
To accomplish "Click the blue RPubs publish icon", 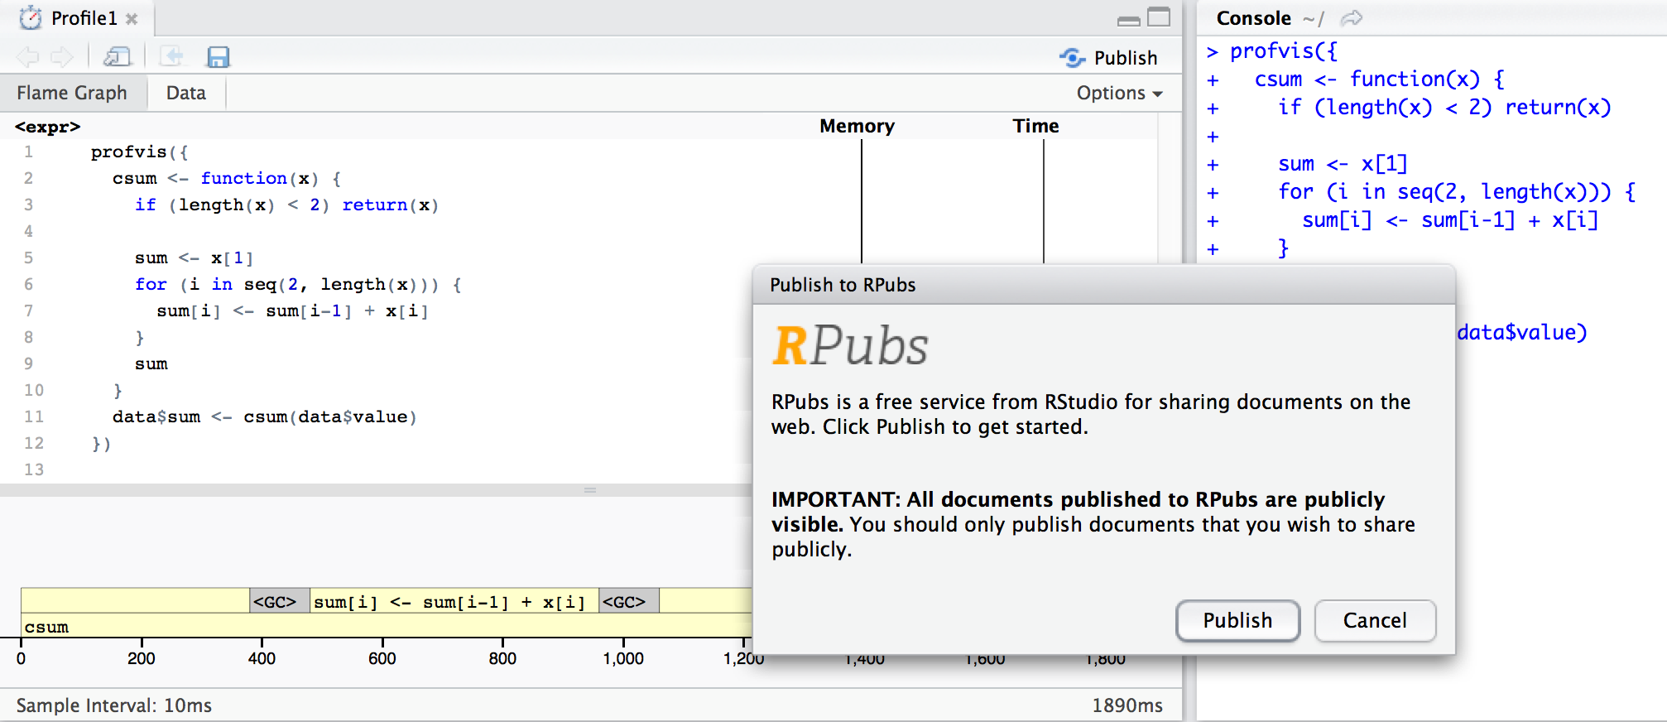I will click(x=1072, y=57).
